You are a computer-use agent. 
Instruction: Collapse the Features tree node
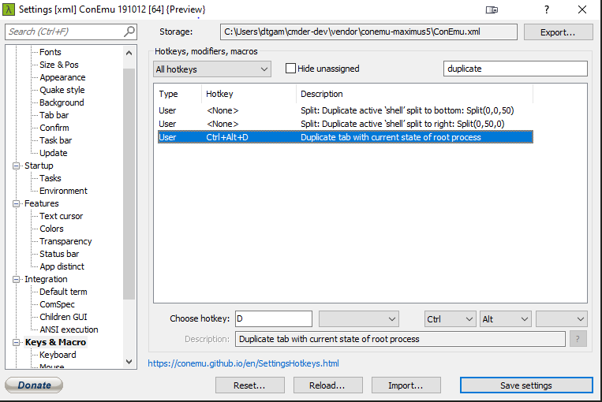coord(16,203)
